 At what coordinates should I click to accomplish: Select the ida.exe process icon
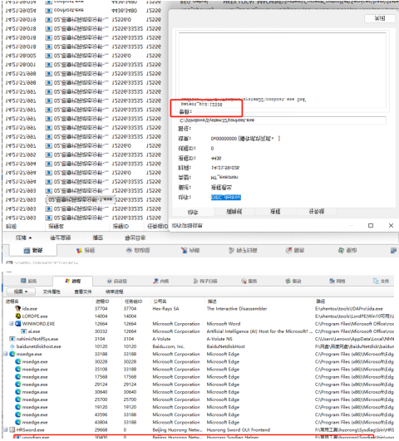tap(18, 308)
